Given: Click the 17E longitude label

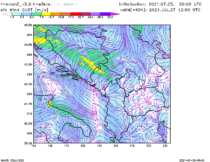Looking at the screenshot, I should [x=67, y=146].
